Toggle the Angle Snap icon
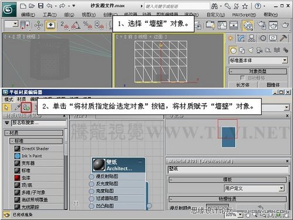This screenshot has height=220, width=293. 76,25
